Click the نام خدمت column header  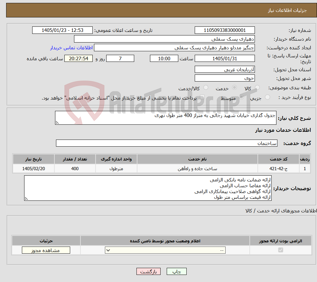tap(197, 159)
